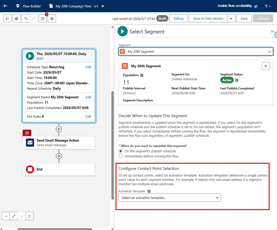Click the Debug button
277x230 pixels.
click(178, 18)
